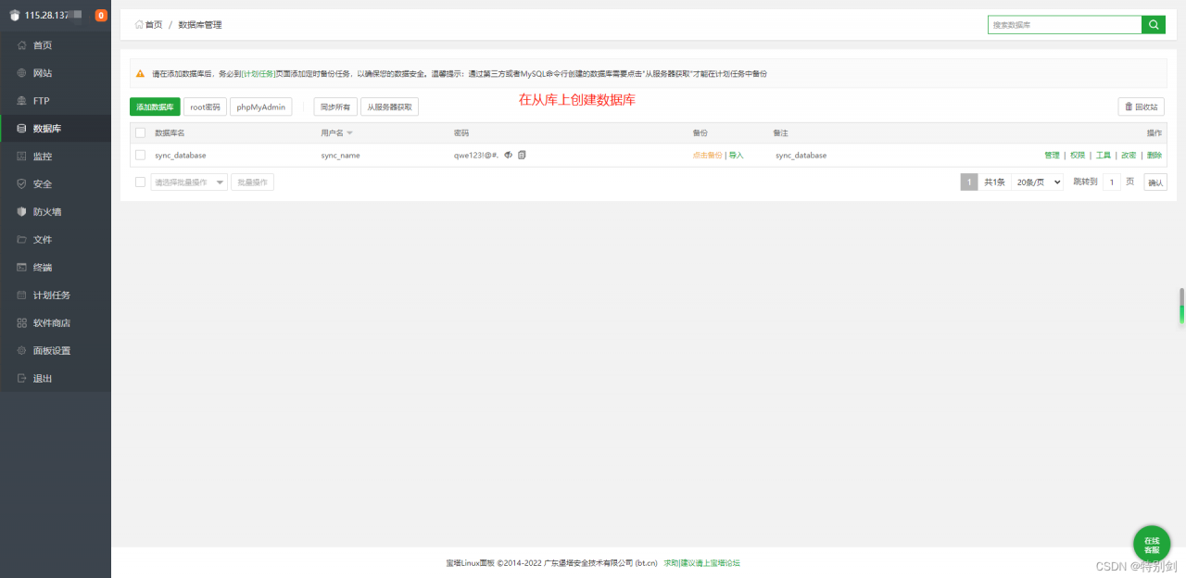Focus the 跳转到 page number input
Screen dimensions: 1186x578
point(1112,182)
